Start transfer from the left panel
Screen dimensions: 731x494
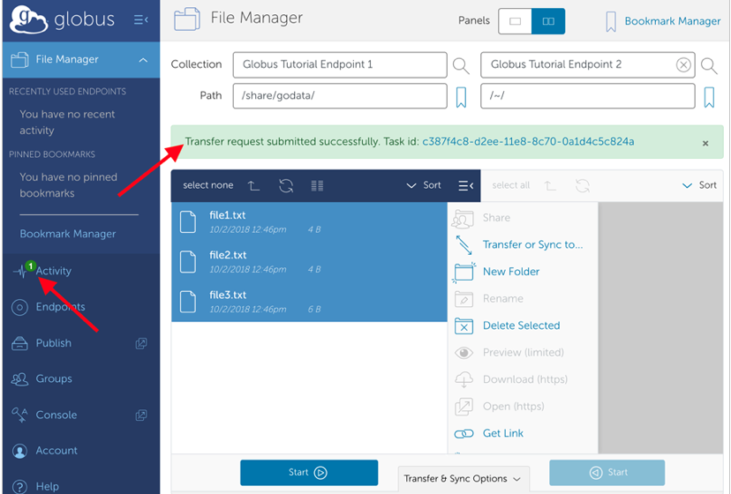(309, 473)
